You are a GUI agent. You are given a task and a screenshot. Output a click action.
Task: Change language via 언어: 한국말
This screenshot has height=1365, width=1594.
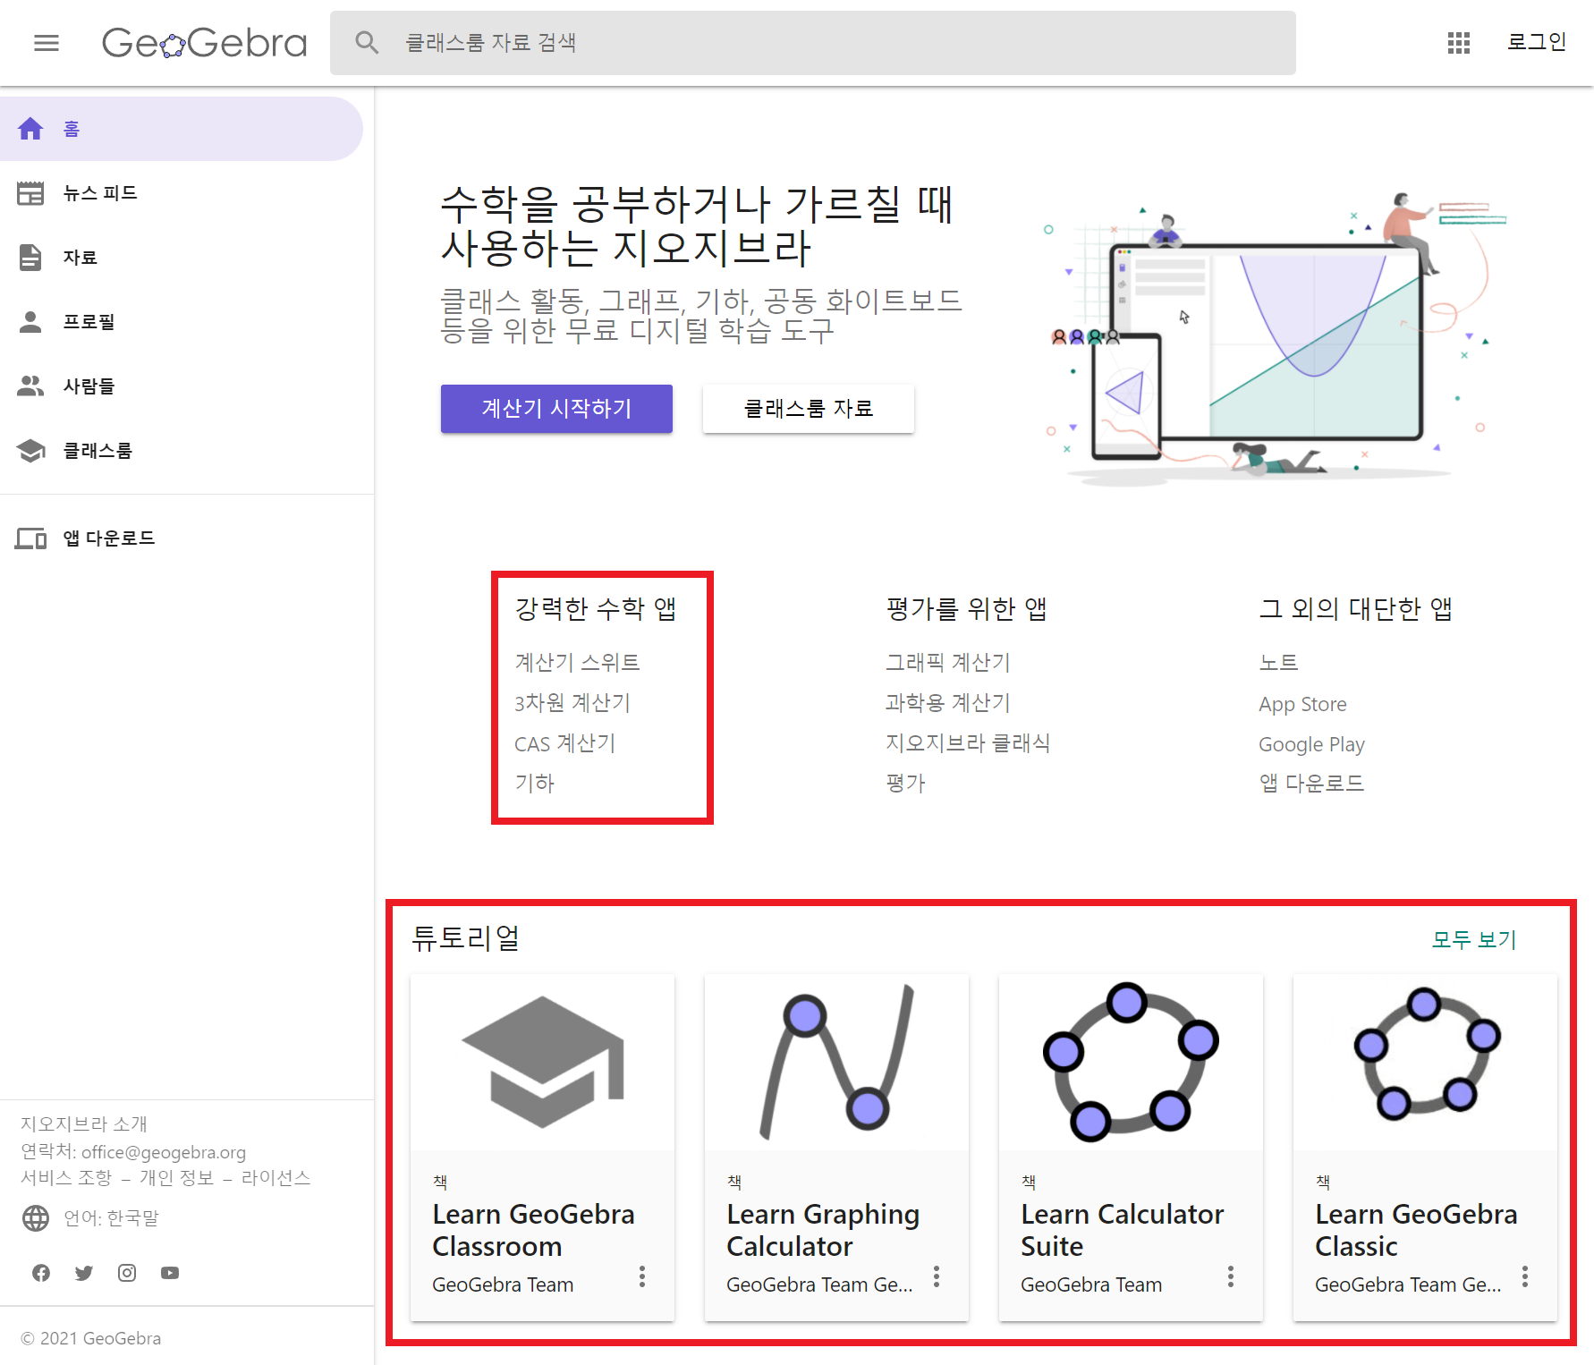coord(111,1218)
